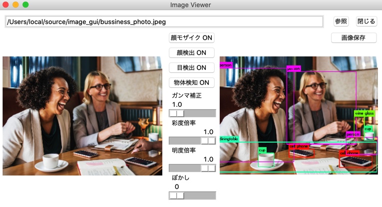Click the wine glass detection label
Screen dimensions: 382x207
[364, 113]
